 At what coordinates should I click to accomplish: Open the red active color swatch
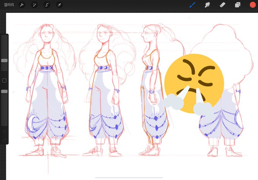click(x=253, y=5)
